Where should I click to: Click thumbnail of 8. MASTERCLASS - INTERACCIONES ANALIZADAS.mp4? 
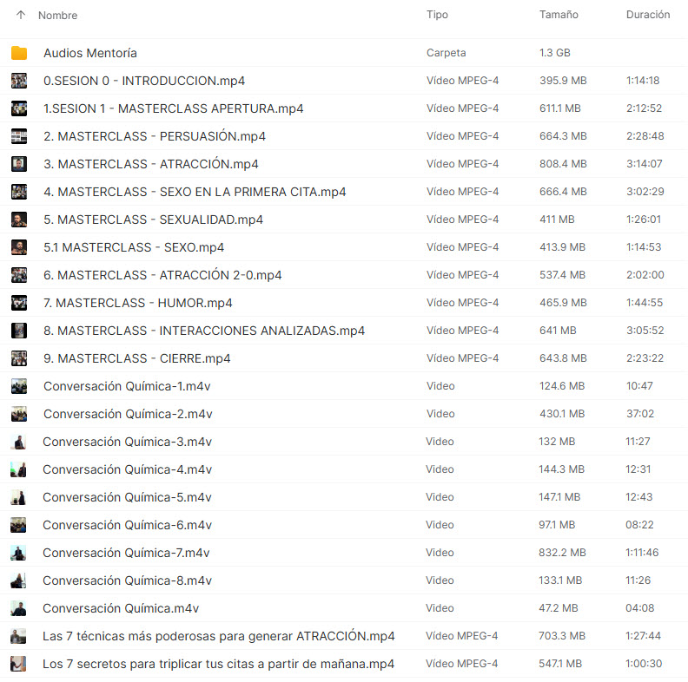[19, 331]
